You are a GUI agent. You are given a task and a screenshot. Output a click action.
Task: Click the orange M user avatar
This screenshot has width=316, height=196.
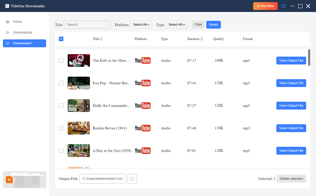point(9,180)
